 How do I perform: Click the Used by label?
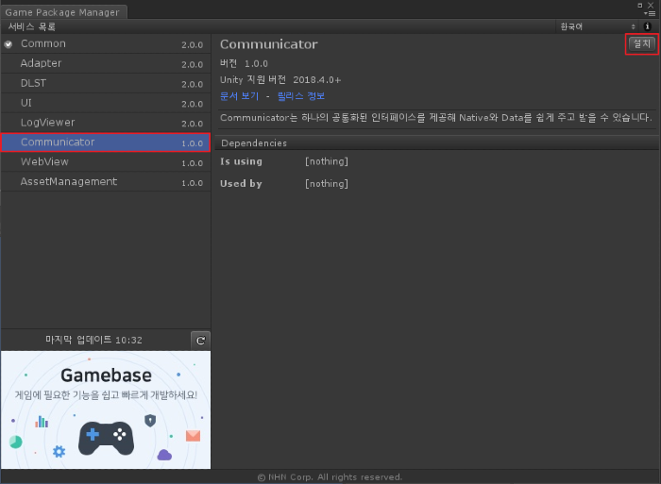pyautogui.click(x=241, y=184)
